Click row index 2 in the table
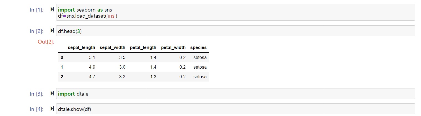Image resolution: width=421 pixels, height=116 pixels. point(62,77)
